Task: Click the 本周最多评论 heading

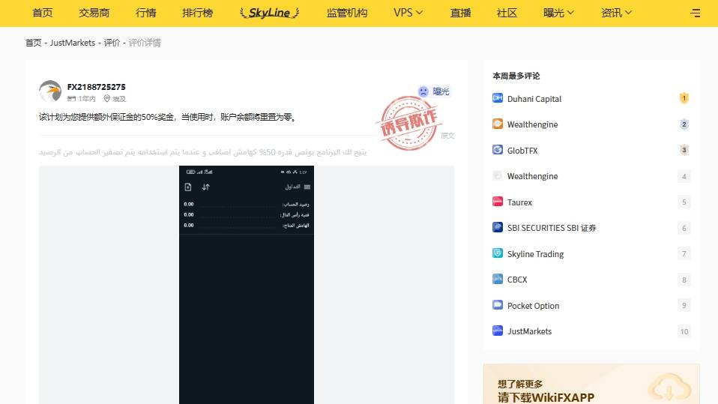Action: [516, 76]
